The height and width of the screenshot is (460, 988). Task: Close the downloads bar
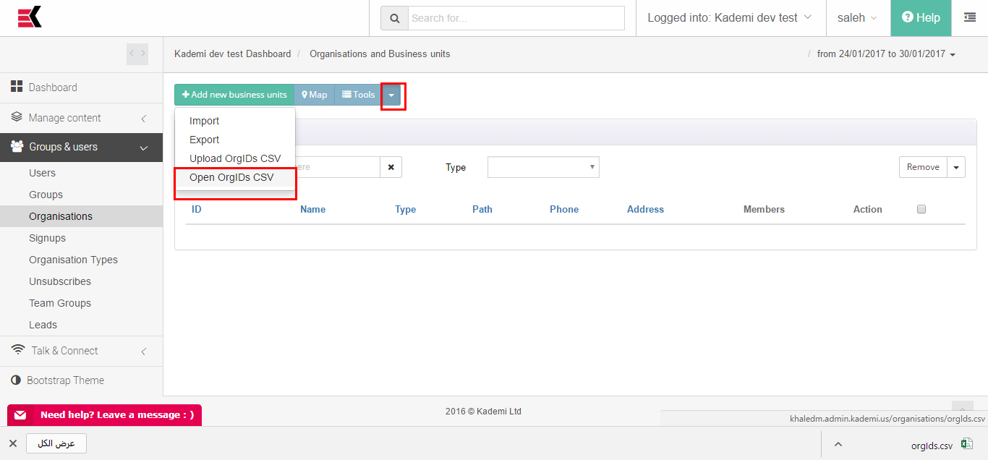click(x=13, y=443)
